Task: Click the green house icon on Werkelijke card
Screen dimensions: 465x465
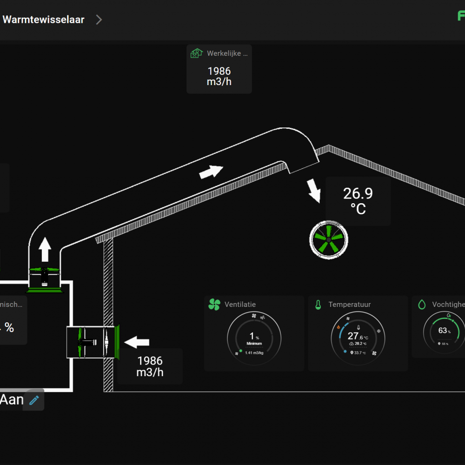Action: [x=197, y=53]
